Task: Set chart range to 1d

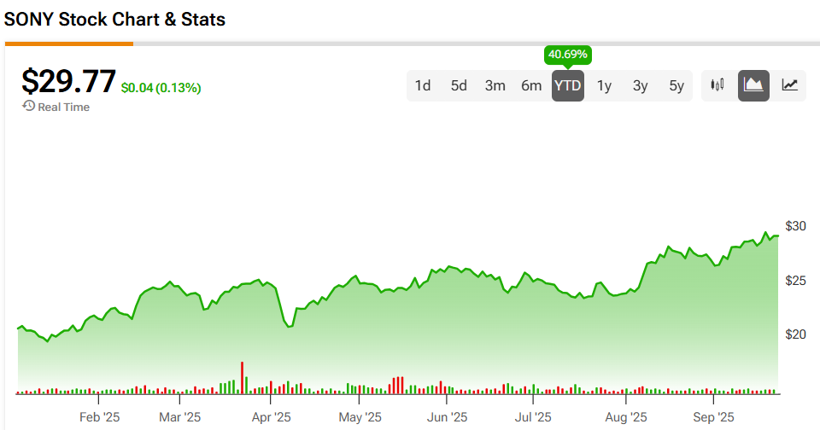Action: [423, 85]
